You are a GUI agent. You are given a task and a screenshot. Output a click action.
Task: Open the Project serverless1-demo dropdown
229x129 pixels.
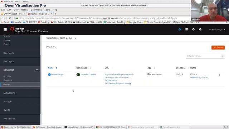click(61, 38)
